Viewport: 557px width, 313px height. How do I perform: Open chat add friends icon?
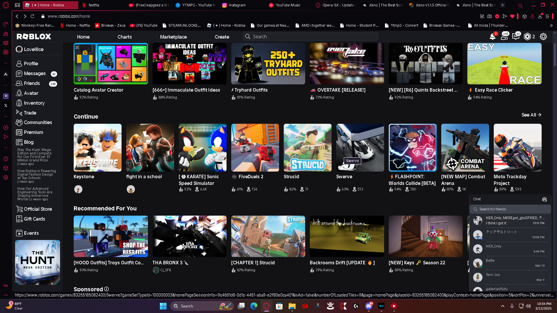coord(545,199)
